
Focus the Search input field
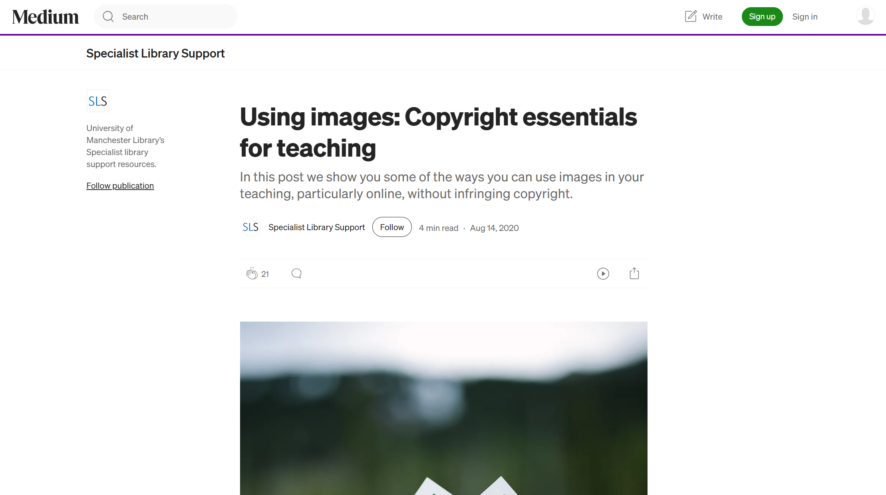166,16
